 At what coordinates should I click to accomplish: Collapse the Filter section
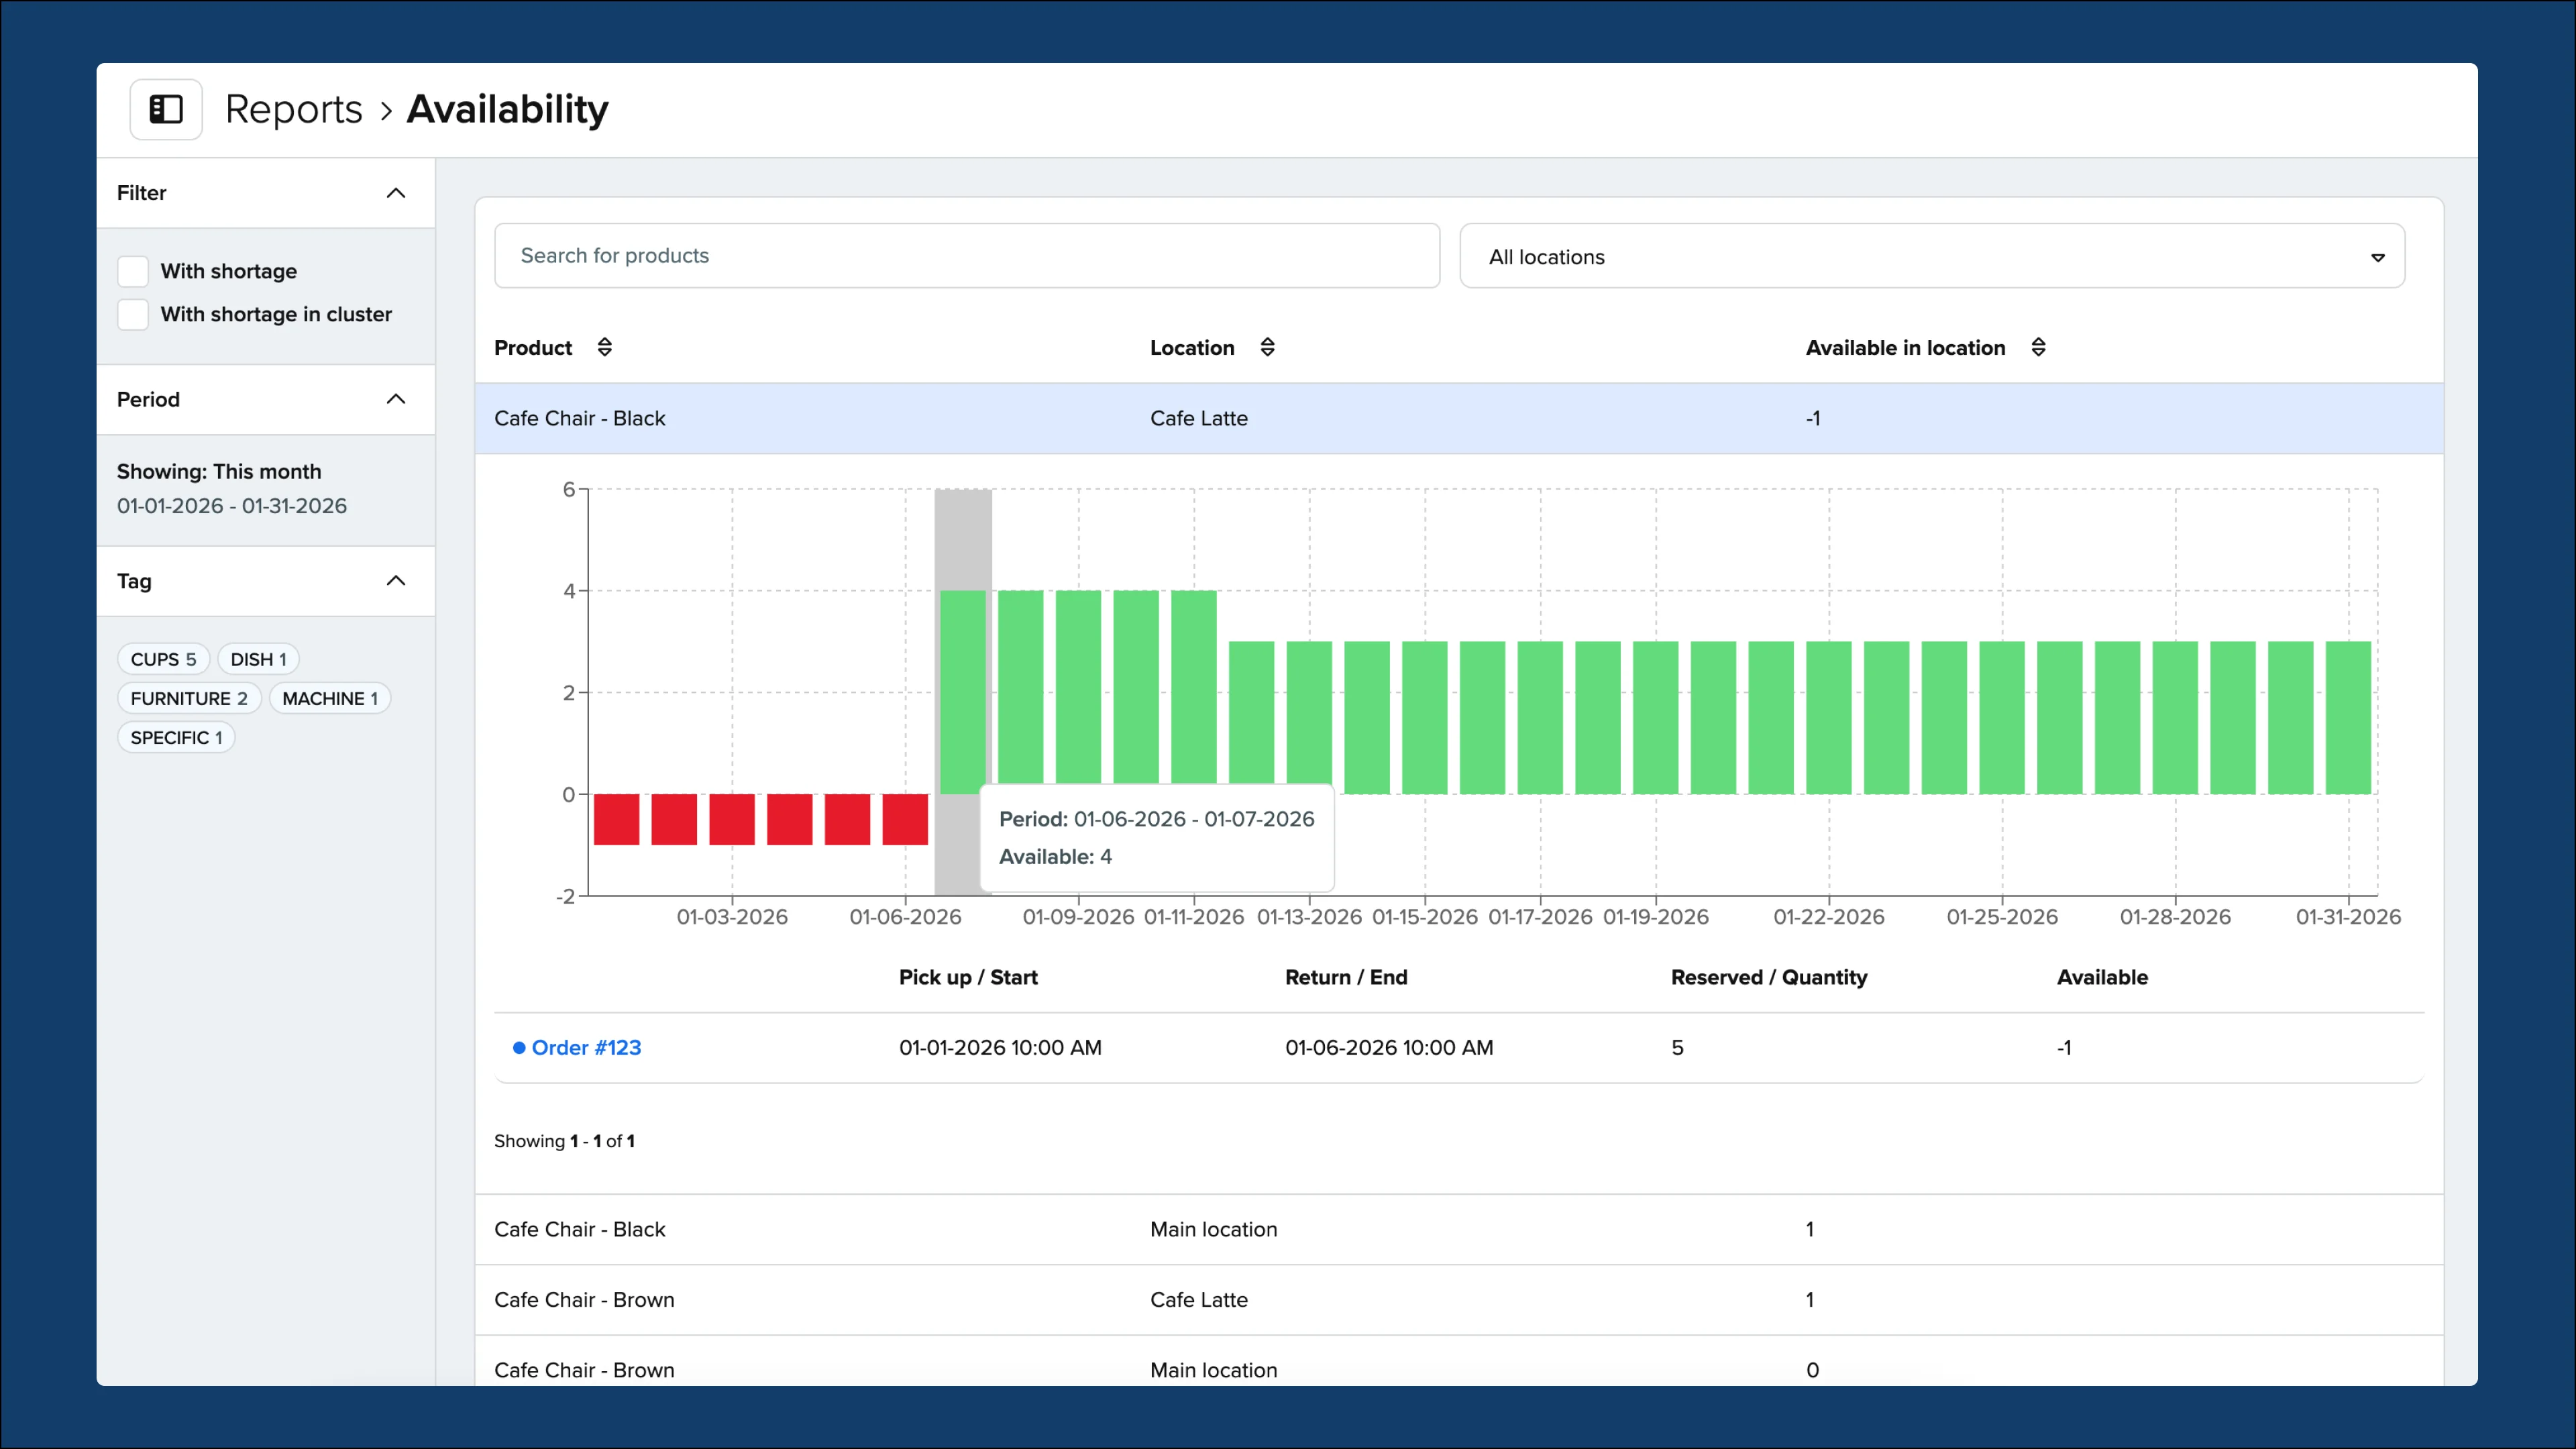click(x=395, y=193)
